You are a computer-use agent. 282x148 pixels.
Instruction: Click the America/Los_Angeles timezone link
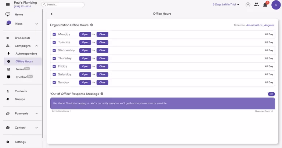[260, 25]
